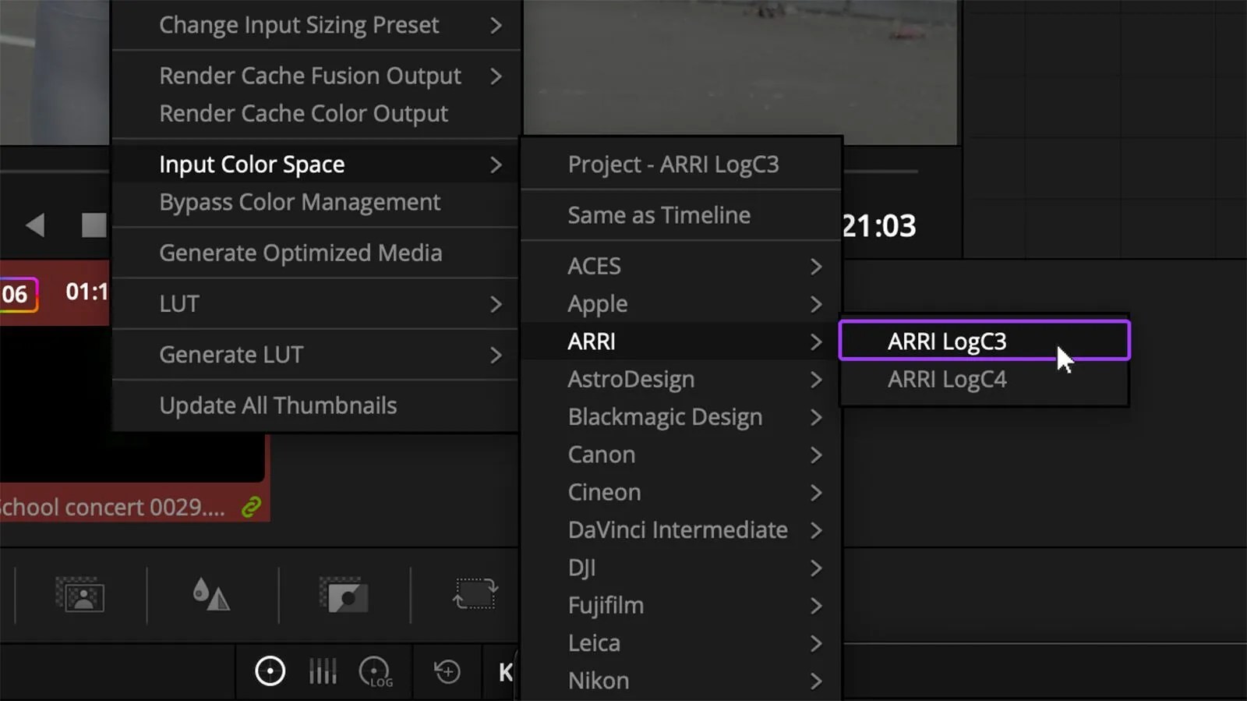Click clip number 06 badge
This screenshot has width=1247, height=701.
pyautogui.click(x=17, y=295)
